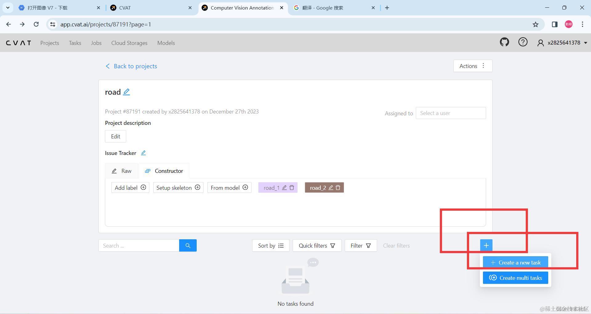591x314 pixels.
Task: Switch to the Raw label editor tab
Action: [122, 171]
